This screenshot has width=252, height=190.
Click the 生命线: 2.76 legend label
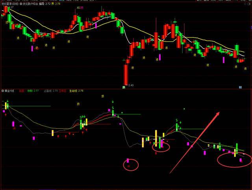pyautogui.click(x=76, y=91)
